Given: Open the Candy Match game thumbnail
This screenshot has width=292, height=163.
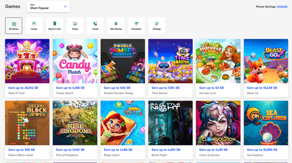Looking at the screenshot, I should click(x=75, y=61).
